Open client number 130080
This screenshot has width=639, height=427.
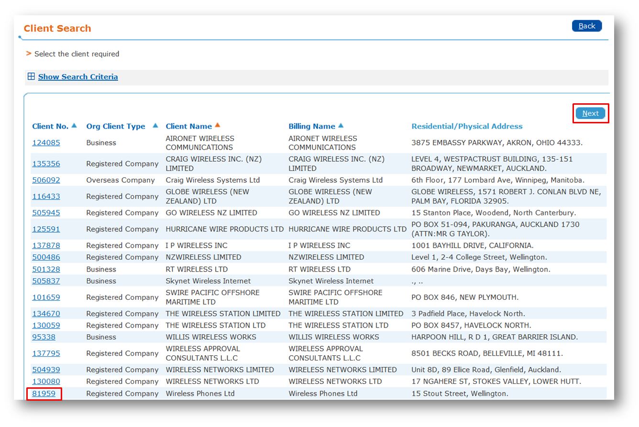click(46, 381)
